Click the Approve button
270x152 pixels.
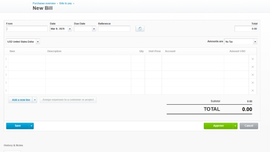click(219, 126)
